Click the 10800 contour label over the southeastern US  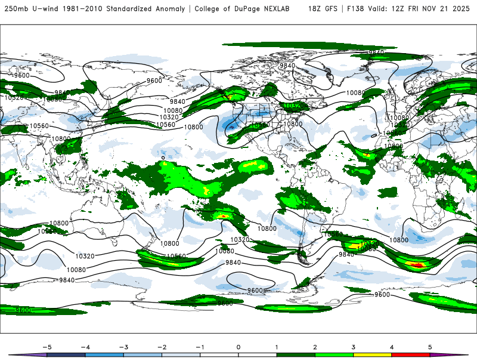tap(293, 124)
